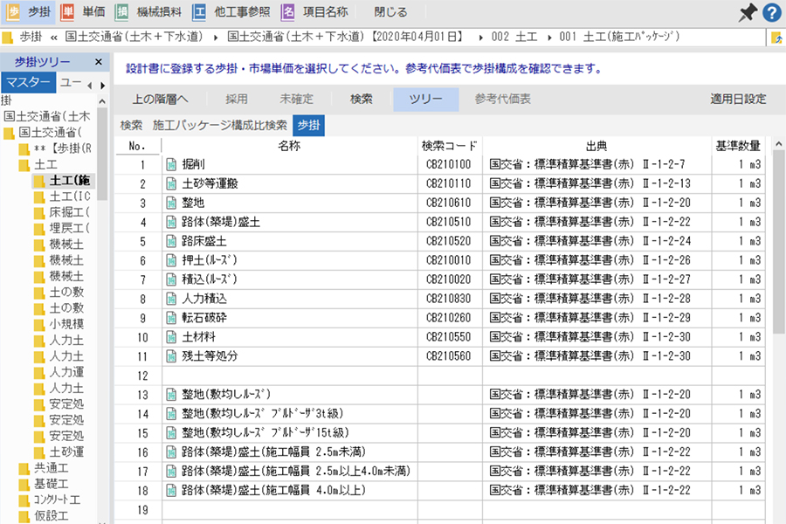Click the folder icon next to 基礎工
Screen dimensions: 786x524
[x=24, y=485]
